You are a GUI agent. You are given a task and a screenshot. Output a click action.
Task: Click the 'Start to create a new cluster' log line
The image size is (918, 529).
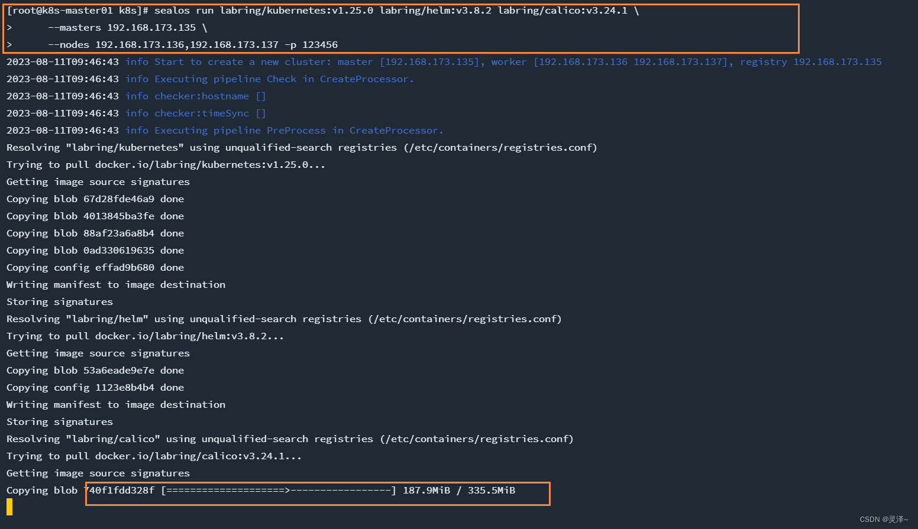[444, 62]
